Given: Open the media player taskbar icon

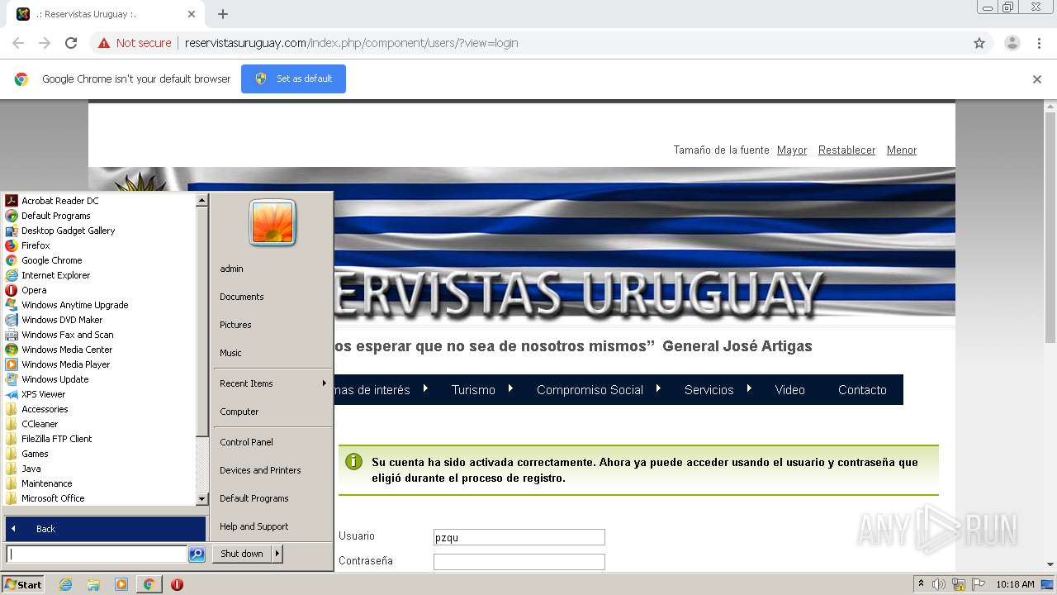Looking at the screenshot, I should pos(121,584).
